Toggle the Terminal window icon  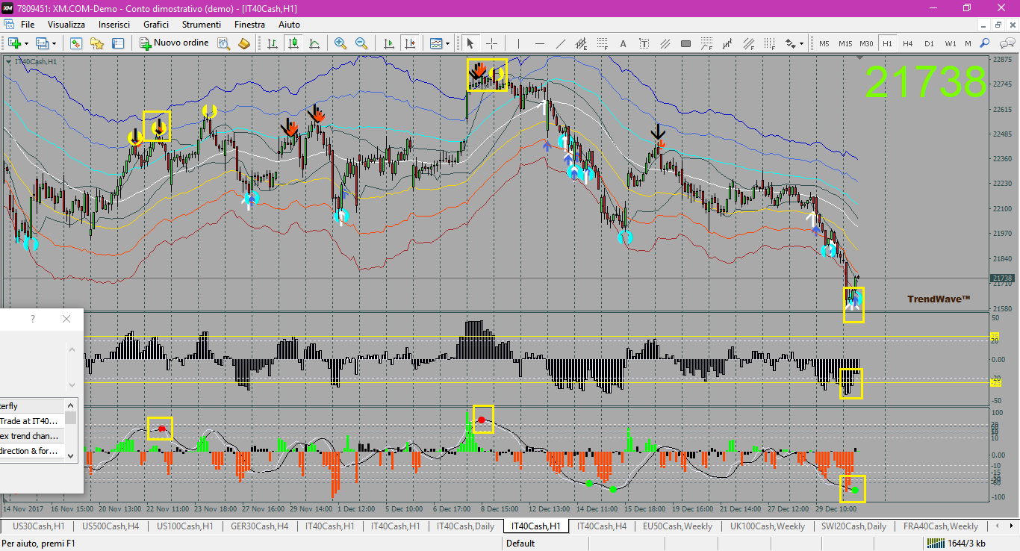point(118,43)
